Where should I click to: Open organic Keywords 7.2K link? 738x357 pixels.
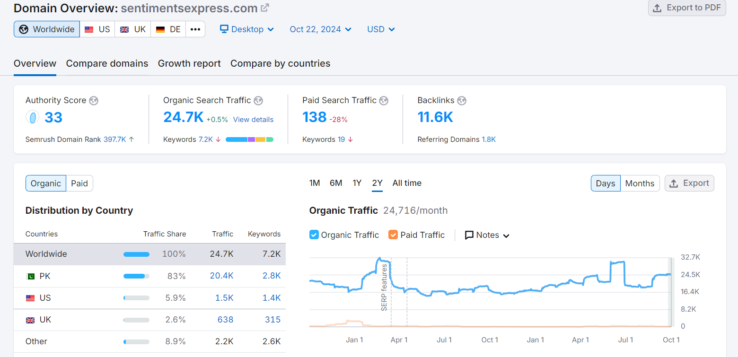[206, 139]
